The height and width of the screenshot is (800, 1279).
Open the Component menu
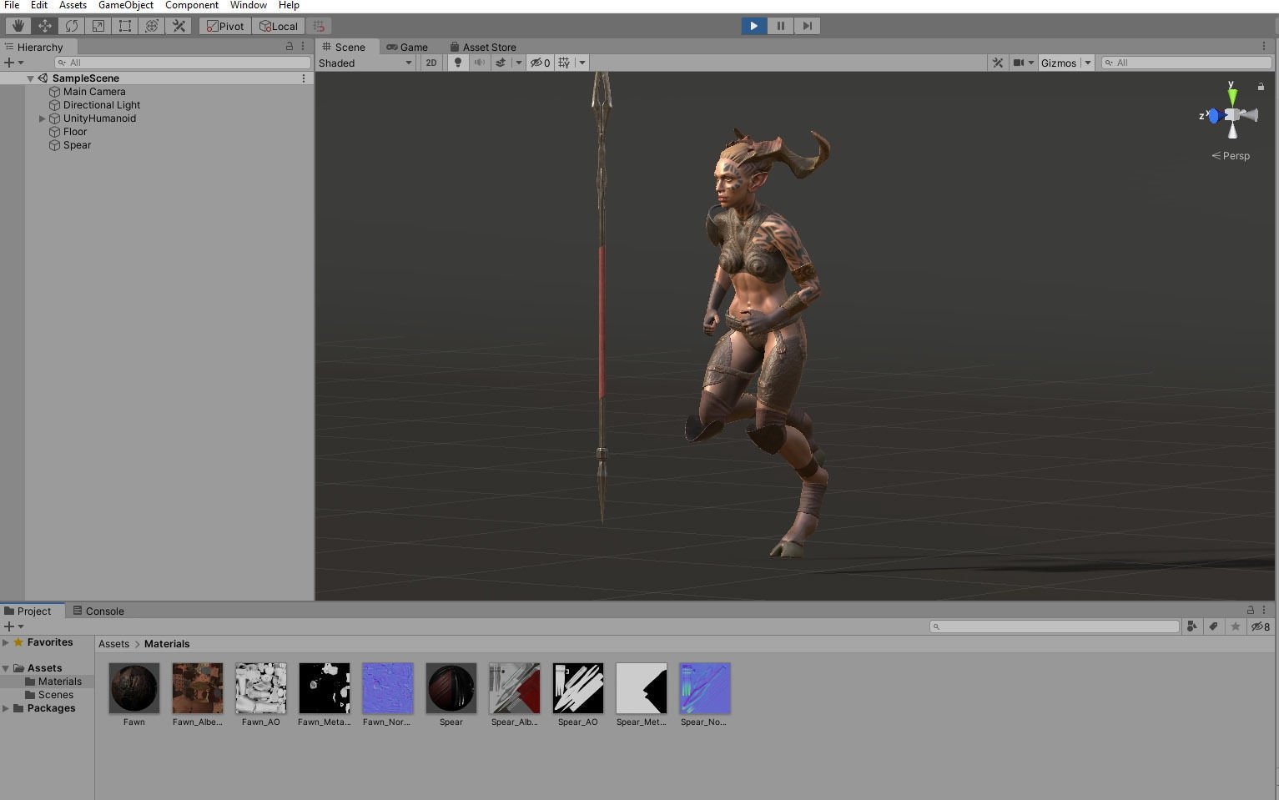tap(192, 5)
